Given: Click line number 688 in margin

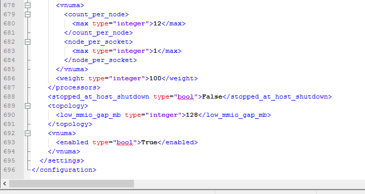Looking at the screenshot, I should pos(9,96).
